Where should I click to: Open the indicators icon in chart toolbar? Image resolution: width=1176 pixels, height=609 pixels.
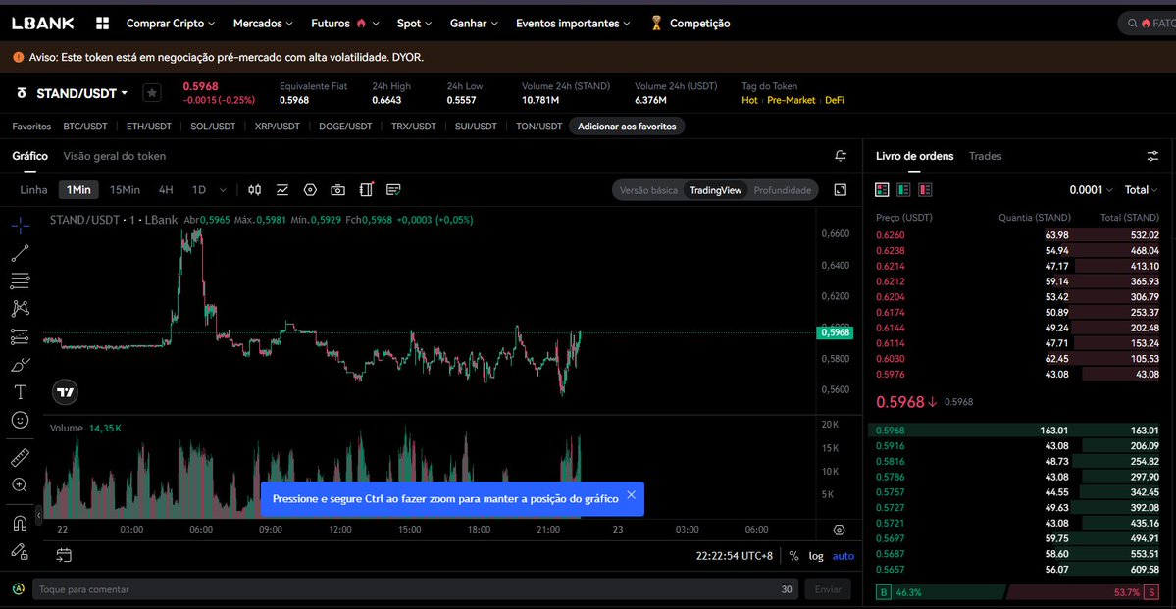[282, 189]
